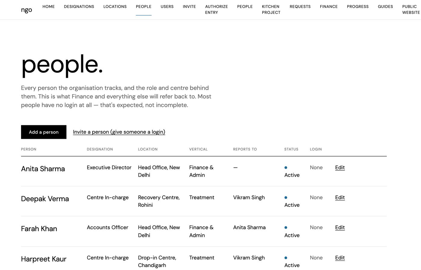Edit Farah Khan's record

pos(340,228)
